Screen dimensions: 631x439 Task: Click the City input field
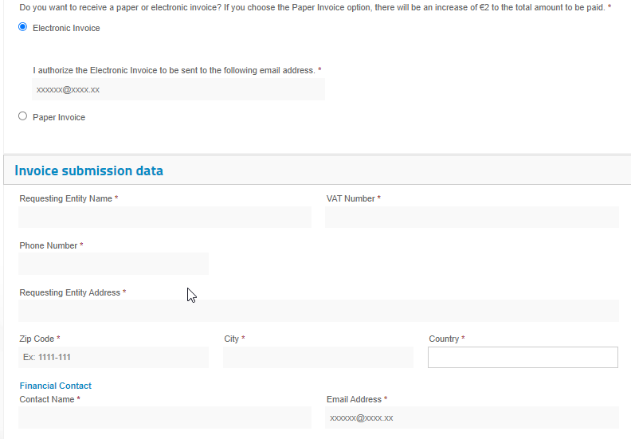tap(319, 357)
